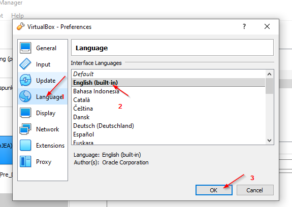Open the Display settings label
Image resolution: width=292 pixels, height=207 pixels.
46,113
